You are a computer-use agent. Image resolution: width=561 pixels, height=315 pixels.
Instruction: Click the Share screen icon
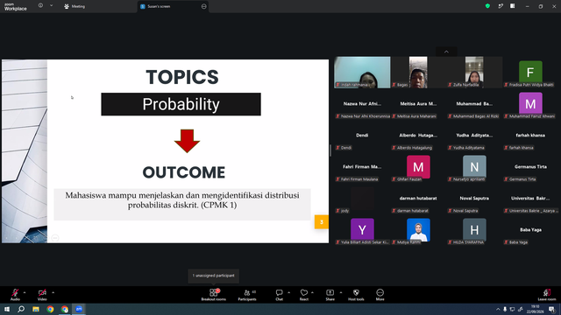(330, 295)
